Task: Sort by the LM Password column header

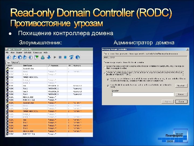Action: (57, 65)
